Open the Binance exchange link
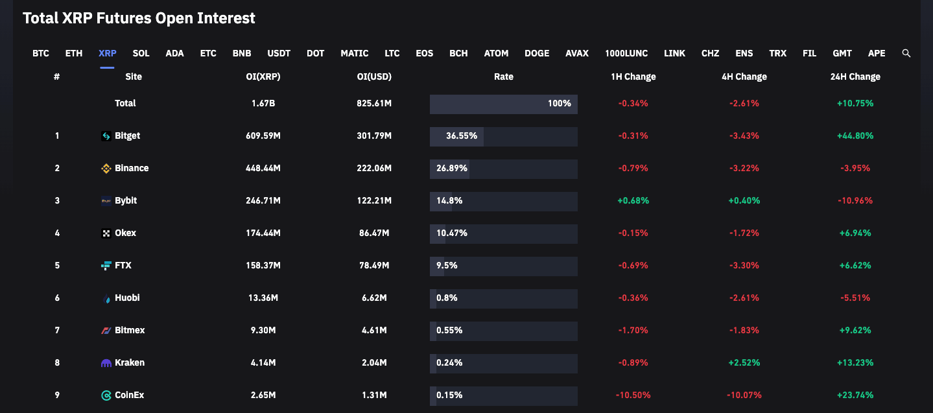This screenshot has height=413, width=933. 132,168
